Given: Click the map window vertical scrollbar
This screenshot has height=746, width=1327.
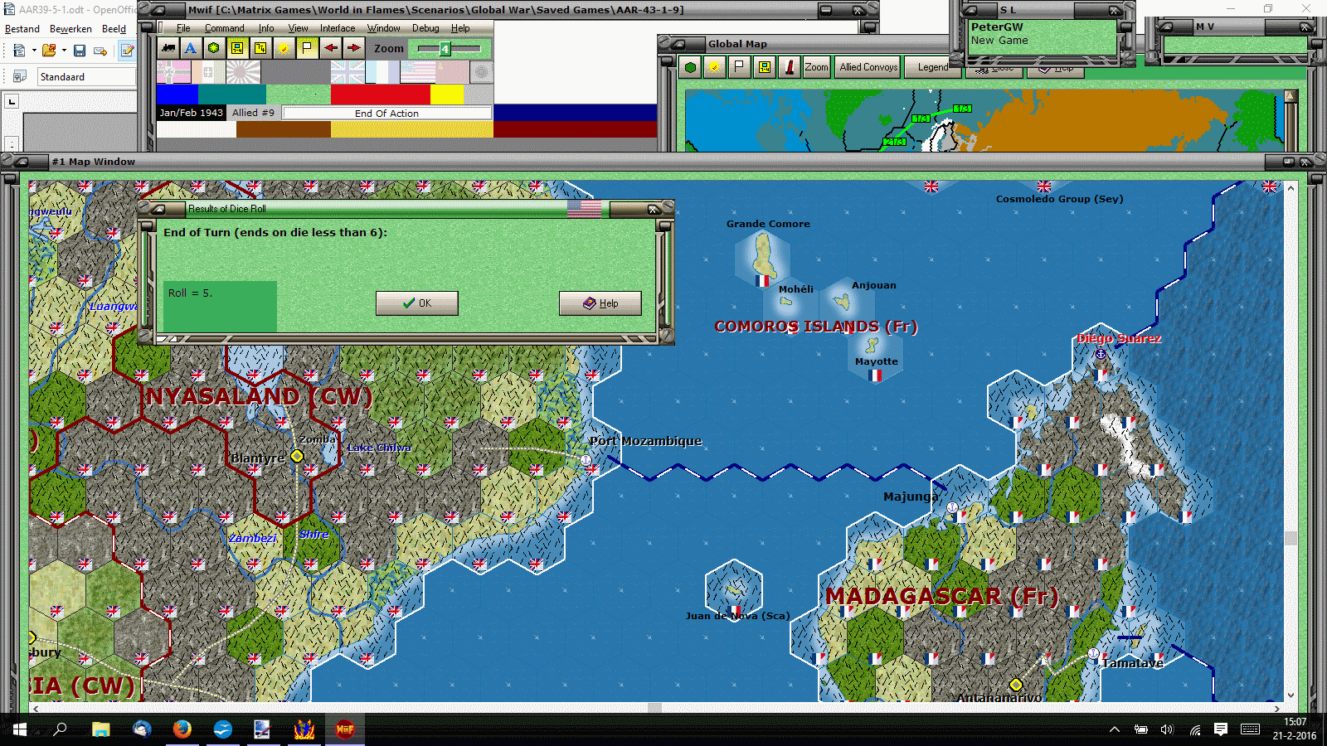Looking at the screenshot, I should (x=1291, y=442).
